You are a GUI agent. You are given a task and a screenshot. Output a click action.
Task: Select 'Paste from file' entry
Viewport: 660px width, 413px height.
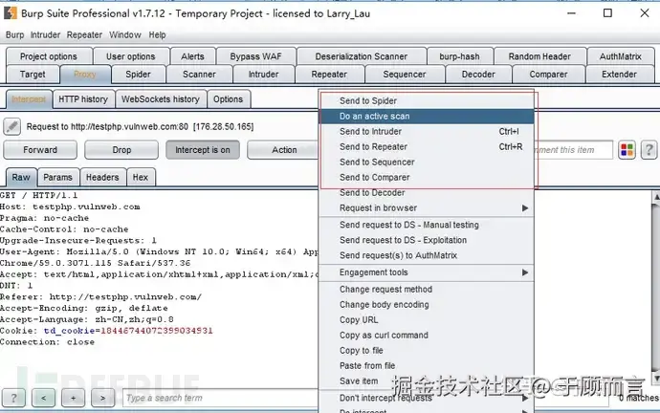426,365
